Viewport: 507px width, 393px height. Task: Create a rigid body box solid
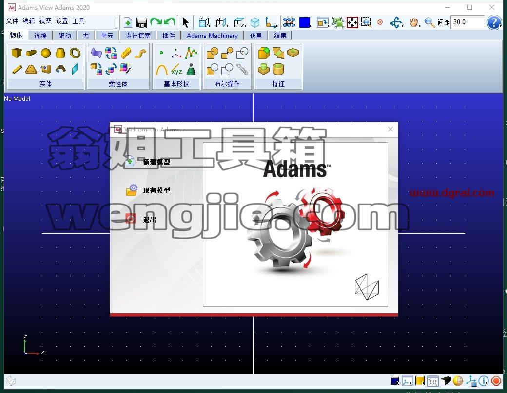coord(16,53)
